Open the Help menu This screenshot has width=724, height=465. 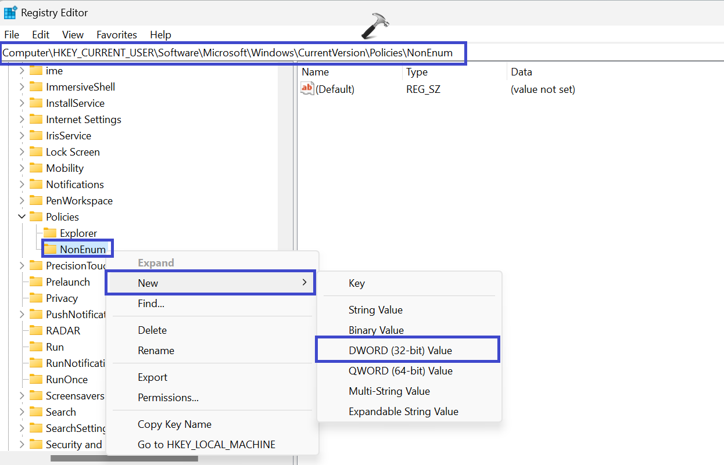[x=160, y=35]
